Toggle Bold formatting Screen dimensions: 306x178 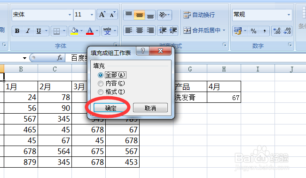point(17,31)
